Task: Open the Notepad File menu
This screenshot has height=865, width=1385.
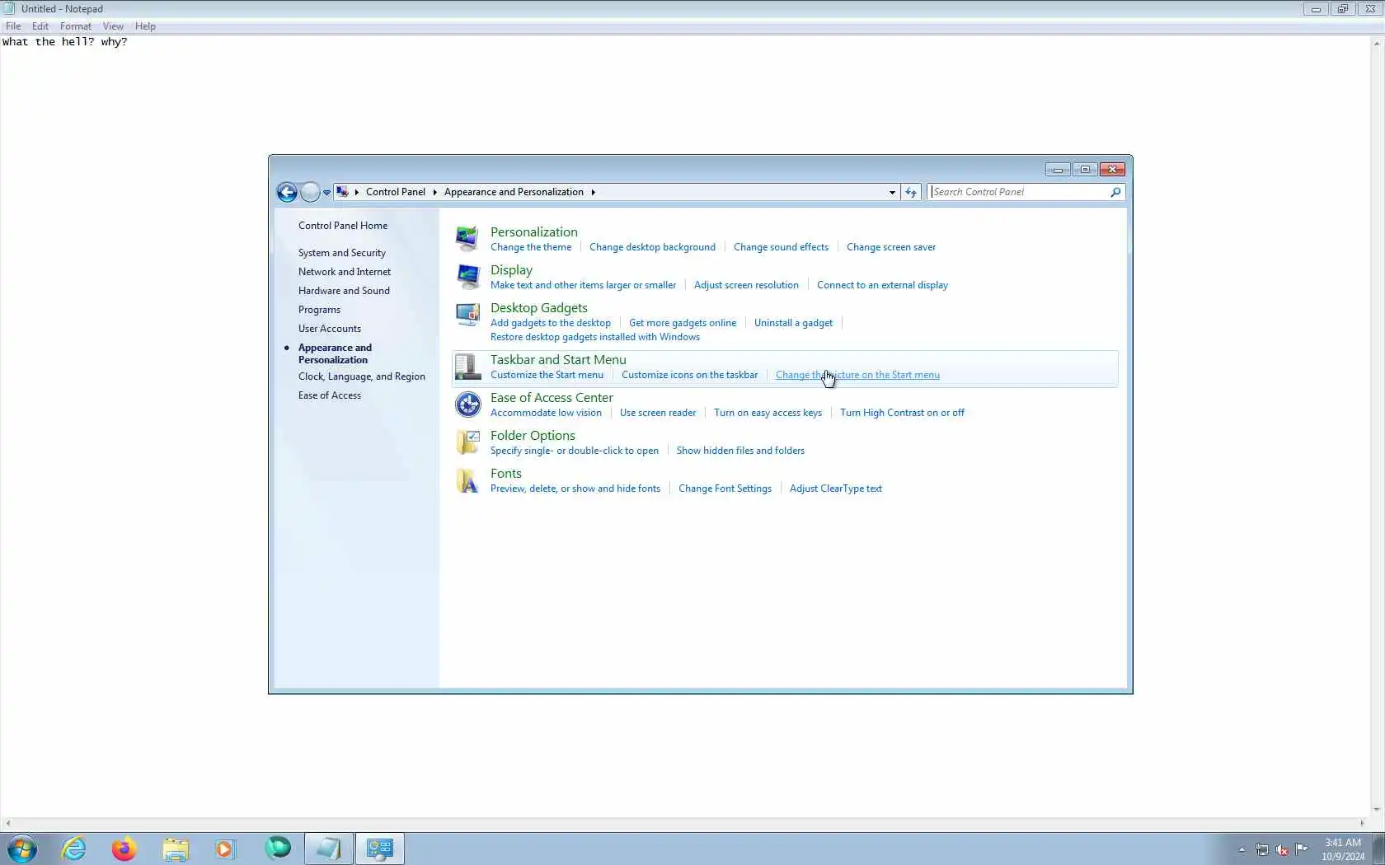Action: click(13, 26)
